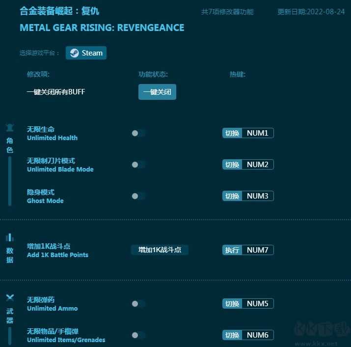Select the NUM5 hotkey box

257,304
